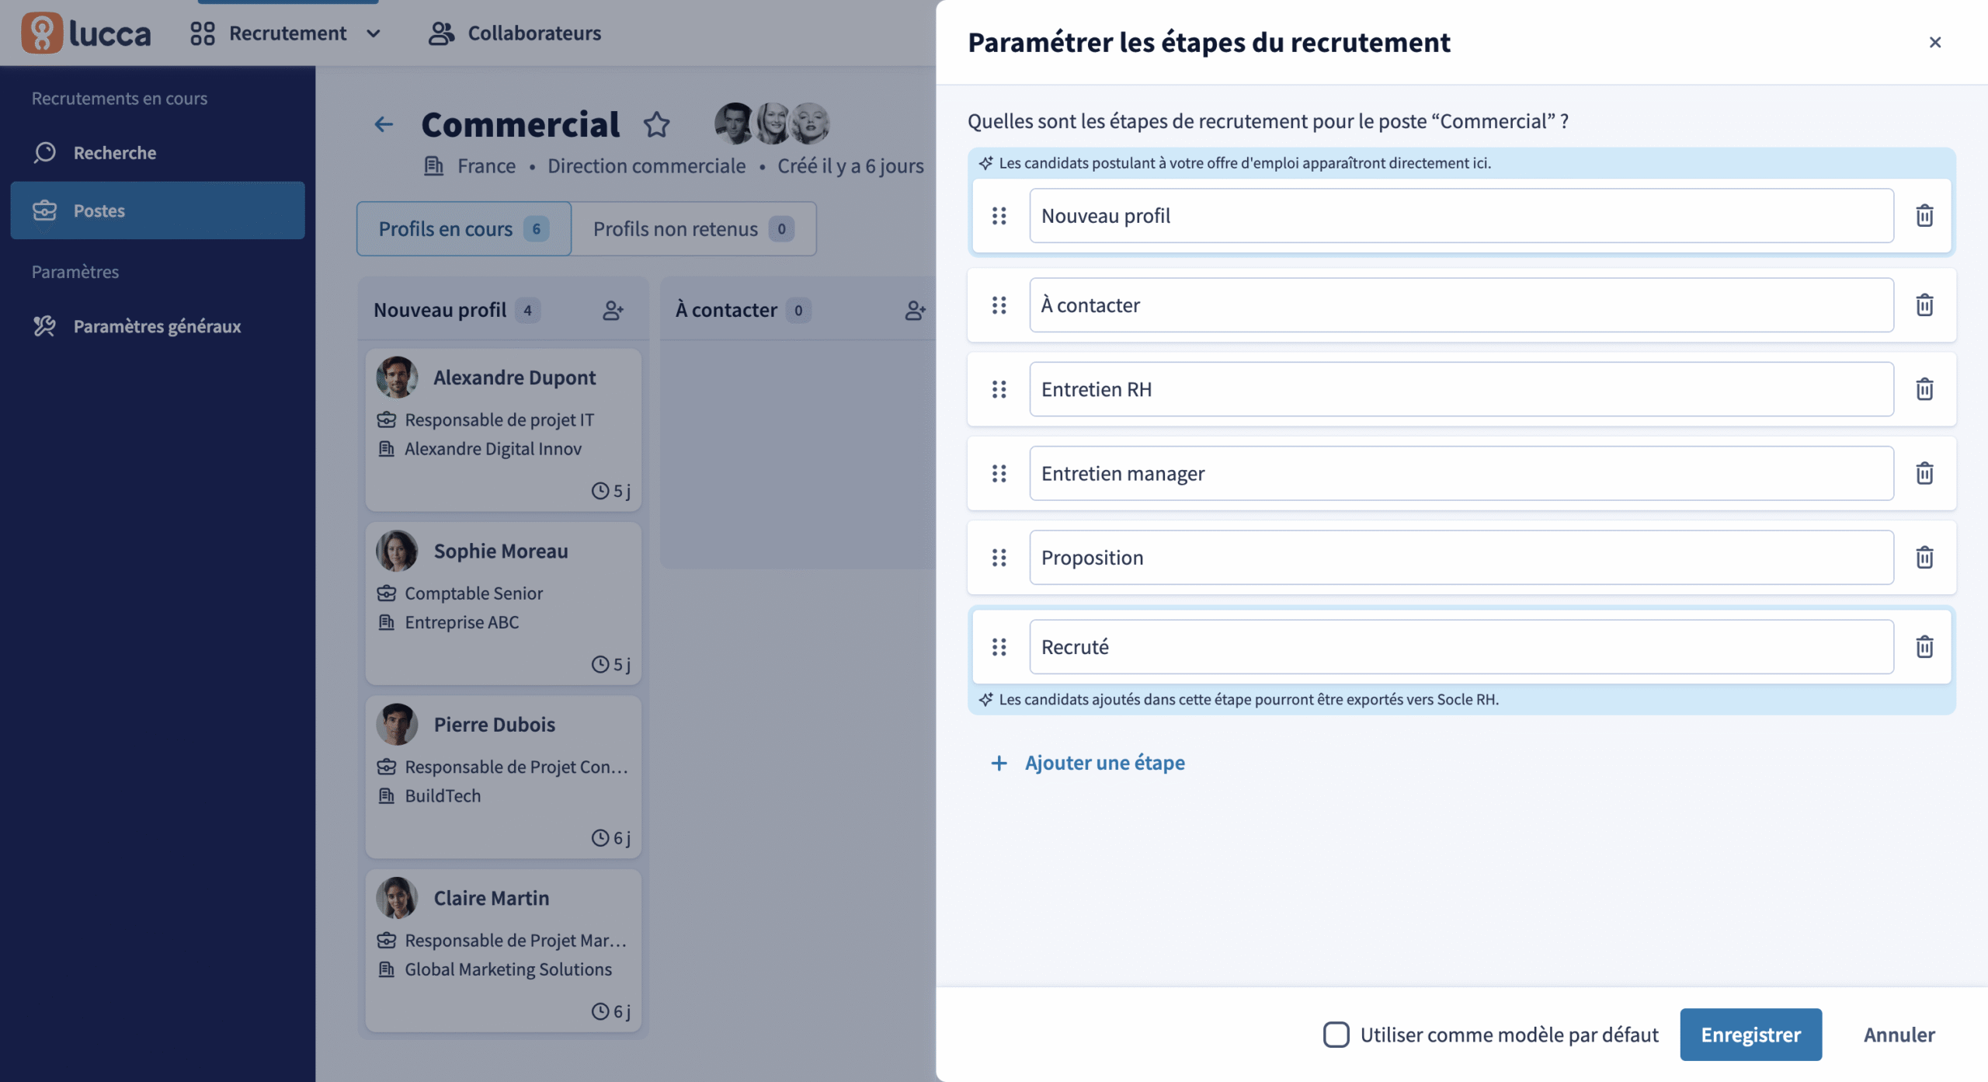Click the drag handle next to "Nouveau profil"

(999, 216)
